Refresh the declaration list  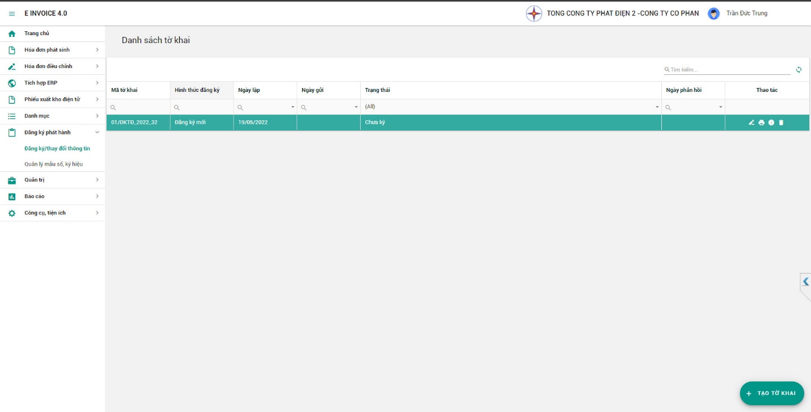pyautogui.click(x=799, y=70)
